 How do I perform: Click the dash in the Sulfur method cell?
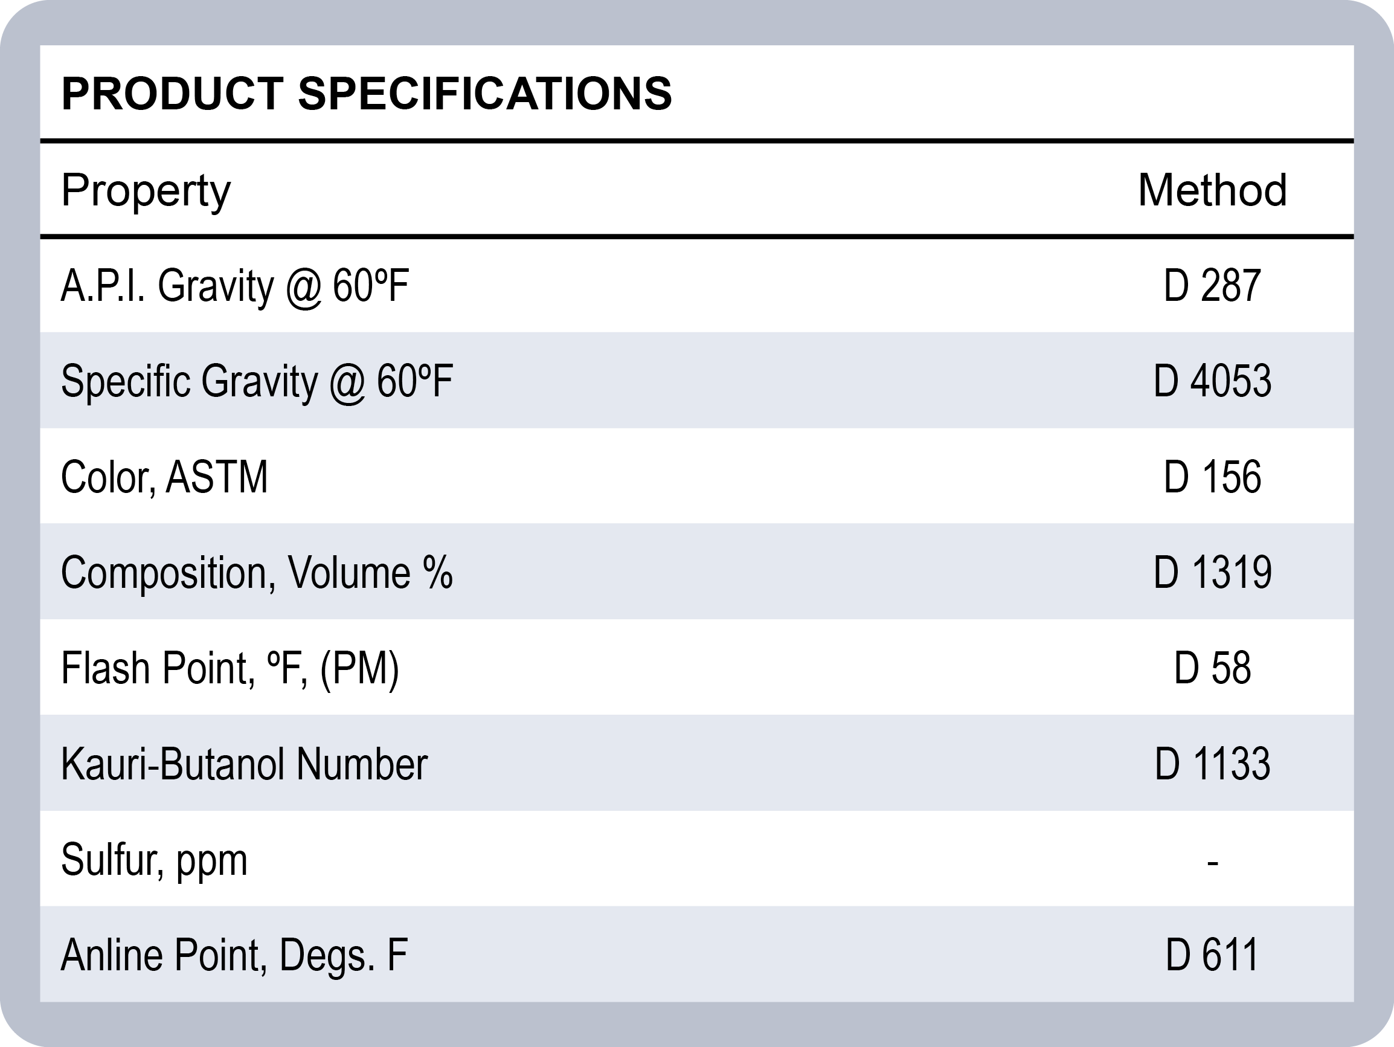click(x=1213, y=862)
